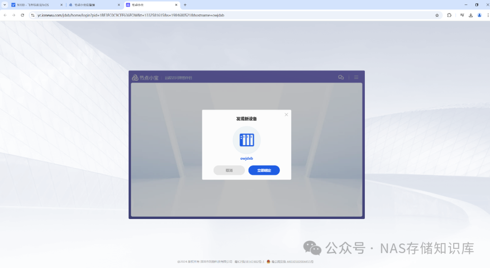Close the 发现新设备 dialog with X
The width and height of the screenshot is (490, 268).
[x=286, y=115]
